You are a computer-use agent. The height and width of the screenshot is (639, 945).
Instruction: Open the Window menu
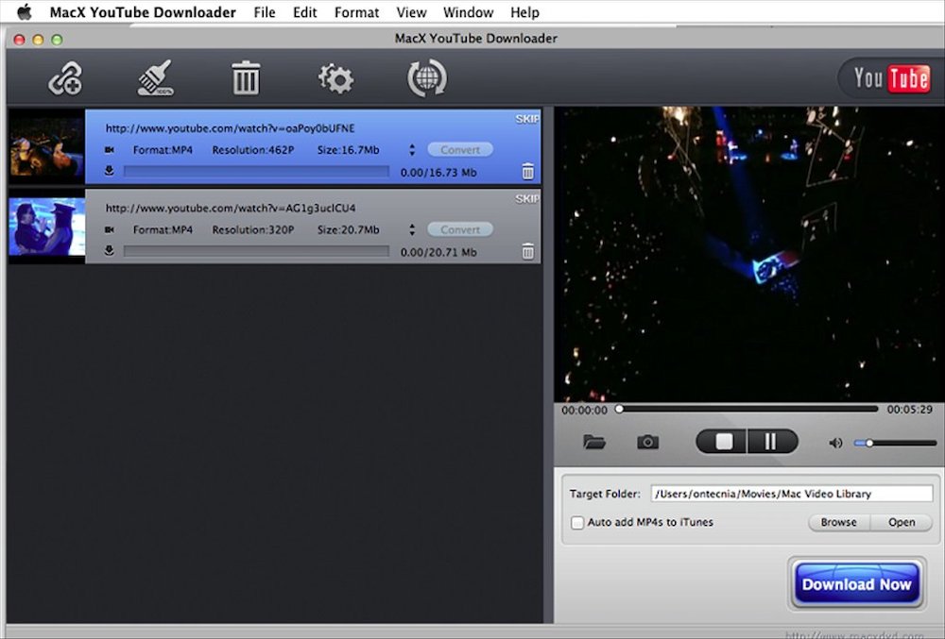469,12
